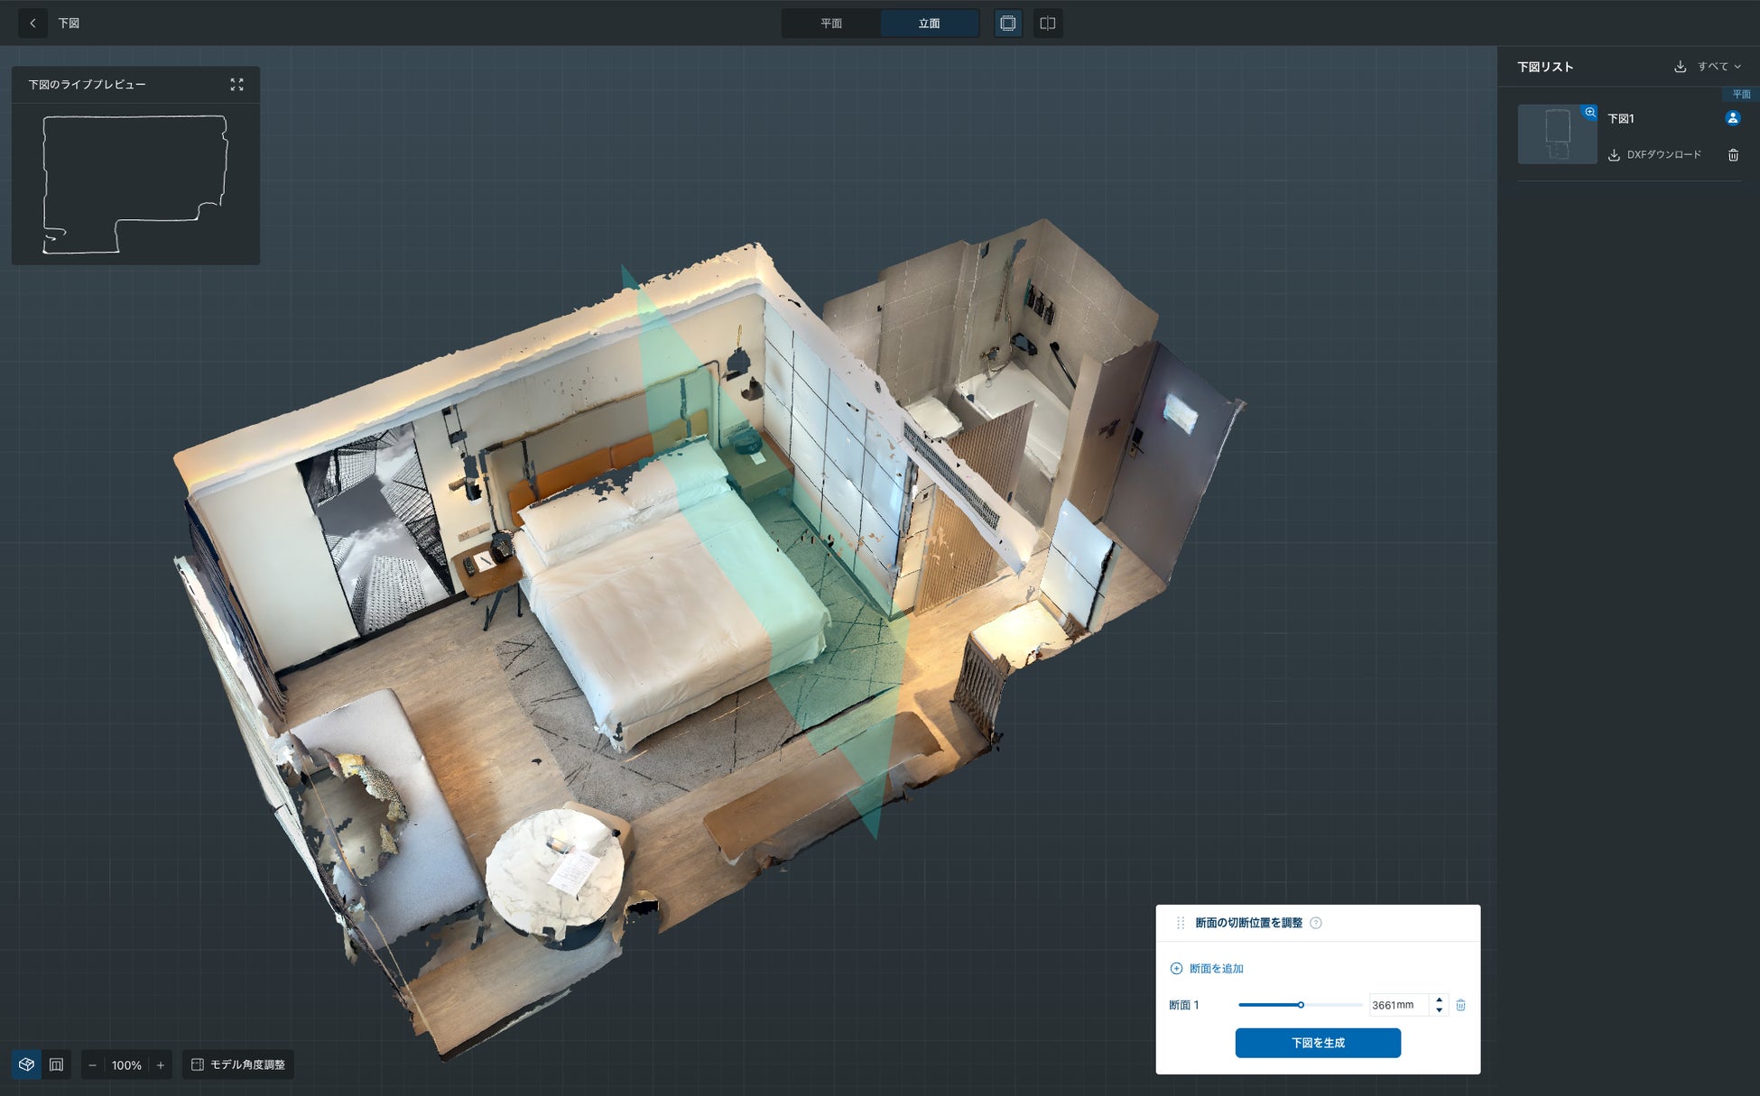Open help icon next to 断面の切断位置を調整
1760x1096 pixels.
coord(1316,923)
